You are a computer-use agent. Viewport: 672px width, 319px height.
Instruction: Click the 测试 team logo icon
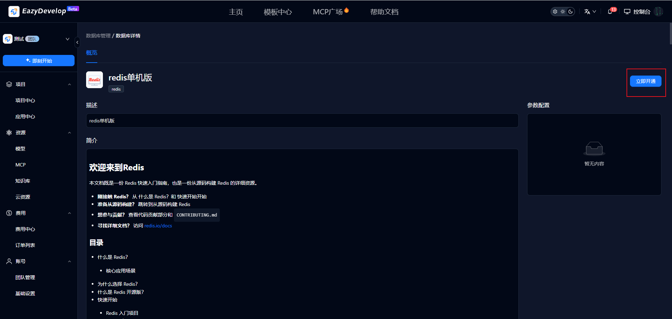pyautogui.click(x=8, y=39)
